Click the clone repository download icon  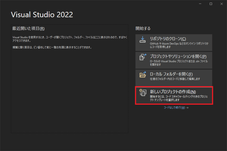click(x=143, y=40)
